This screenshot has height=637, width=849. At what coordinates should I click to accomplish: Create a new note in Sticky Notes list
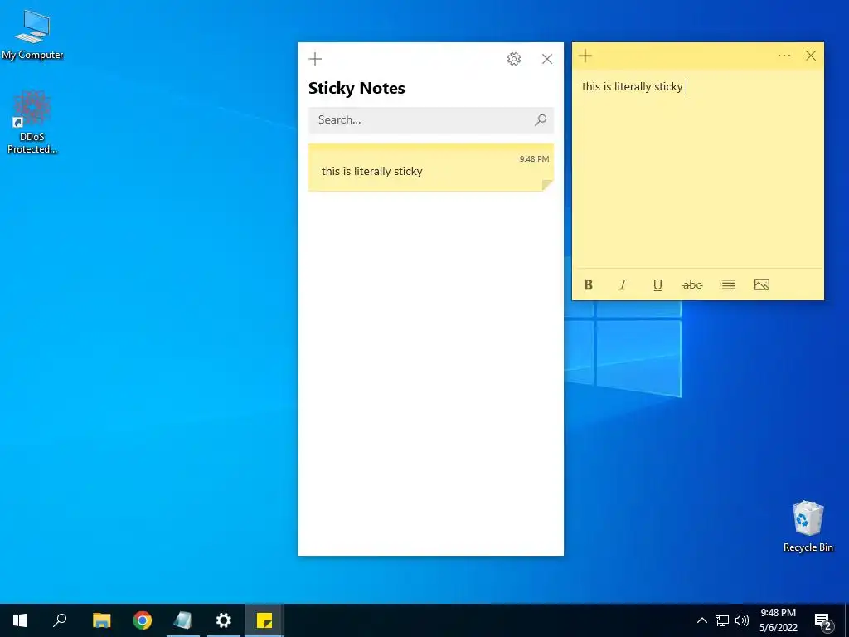pos(315,59)
